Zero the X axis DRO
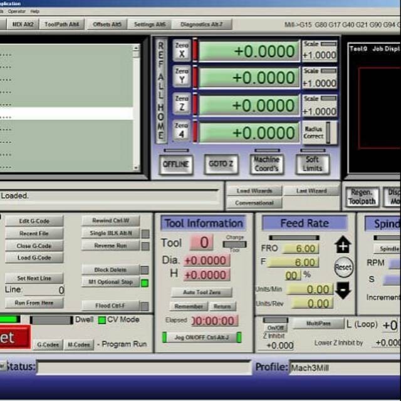 coord(182,50)
